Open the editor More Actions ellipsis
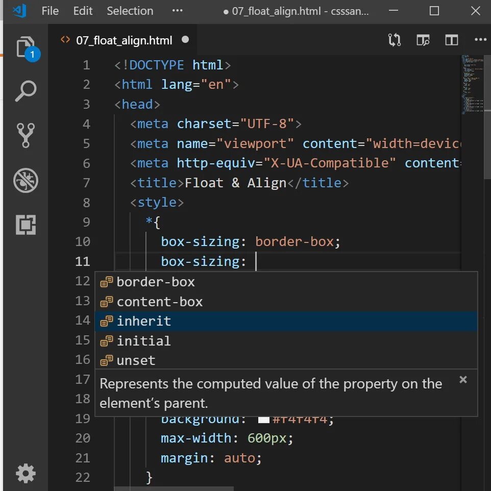Screen dimensions: 491x491 [480, 39]
